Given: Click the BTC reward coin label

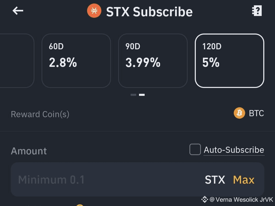Looking at the screenshot, I should [256, 113].
